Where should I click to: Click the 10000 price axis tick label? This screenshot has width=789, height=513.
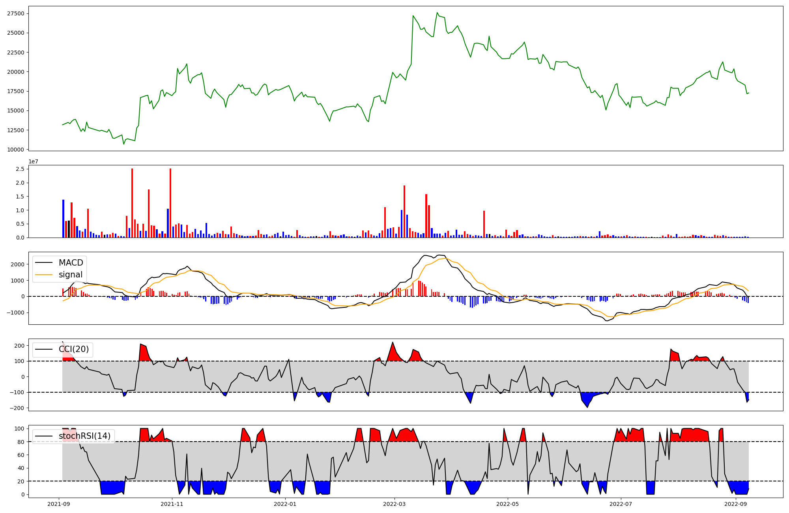coord(16,150)
